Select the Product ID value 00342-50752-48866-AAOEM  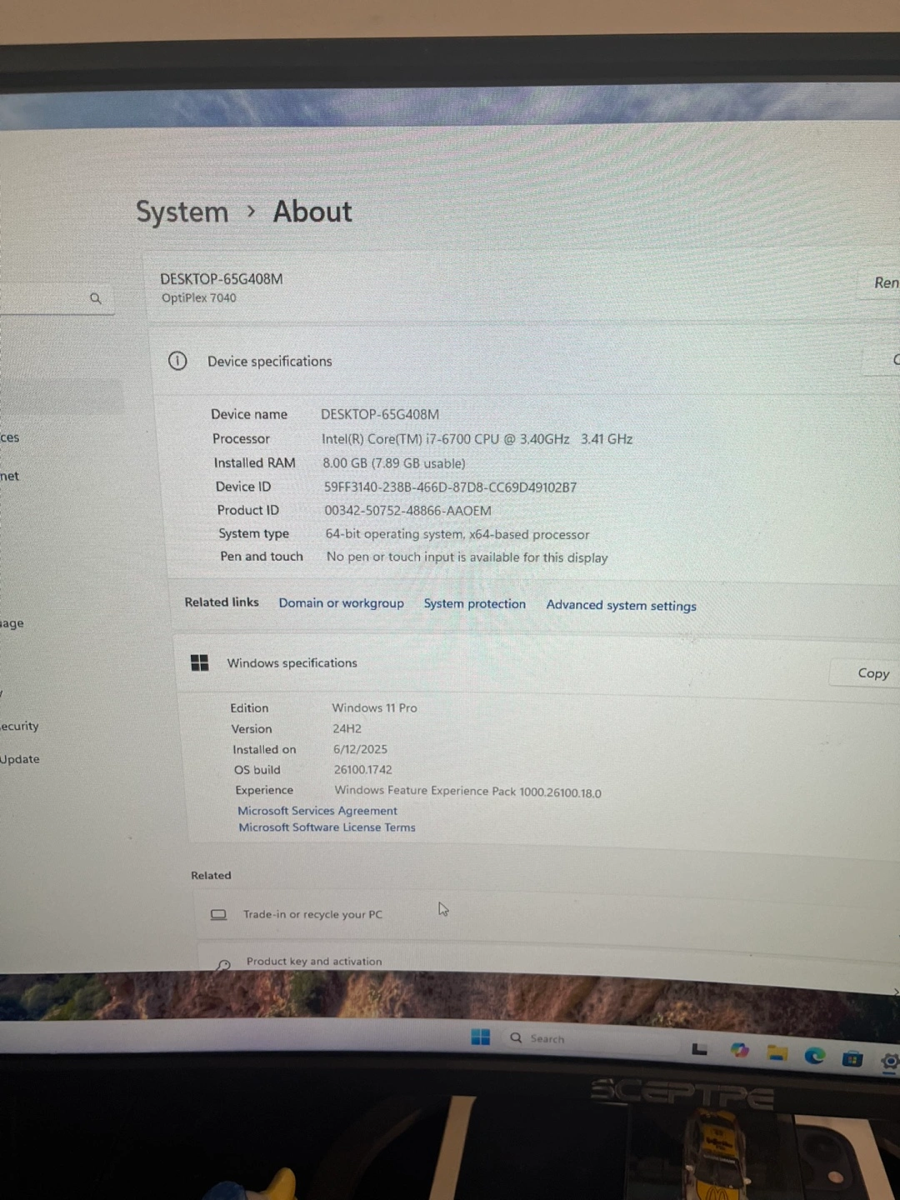coord(407,510)
